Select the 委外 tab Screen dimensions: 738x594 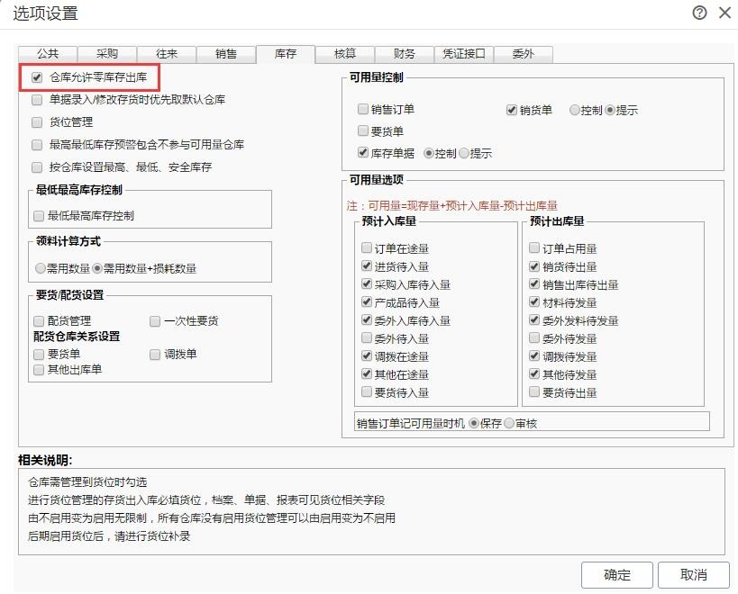[x=523, y=54]
